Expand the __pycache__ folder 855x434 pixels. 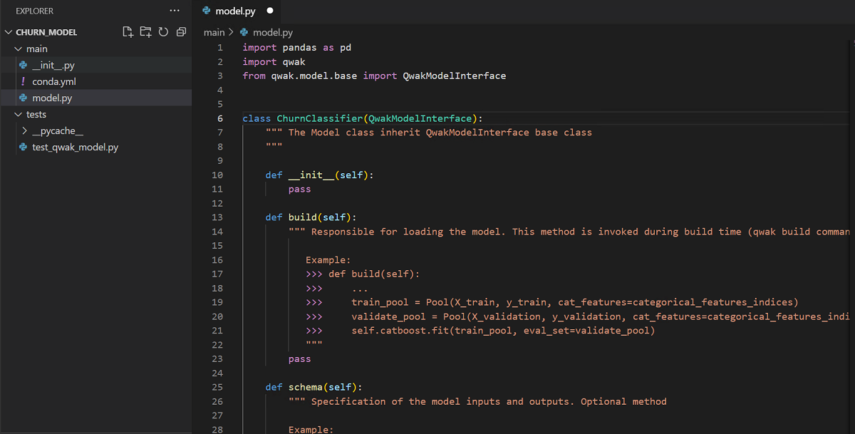click(x=25, y=131)
